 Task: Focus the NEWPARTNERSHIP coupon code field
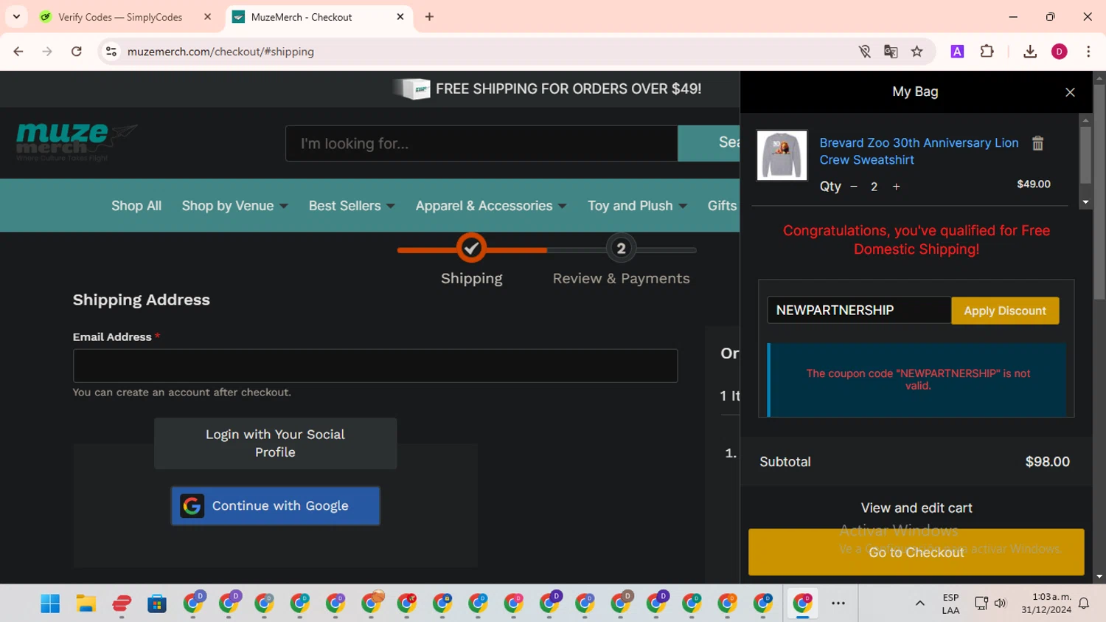(x=859, y=310)
